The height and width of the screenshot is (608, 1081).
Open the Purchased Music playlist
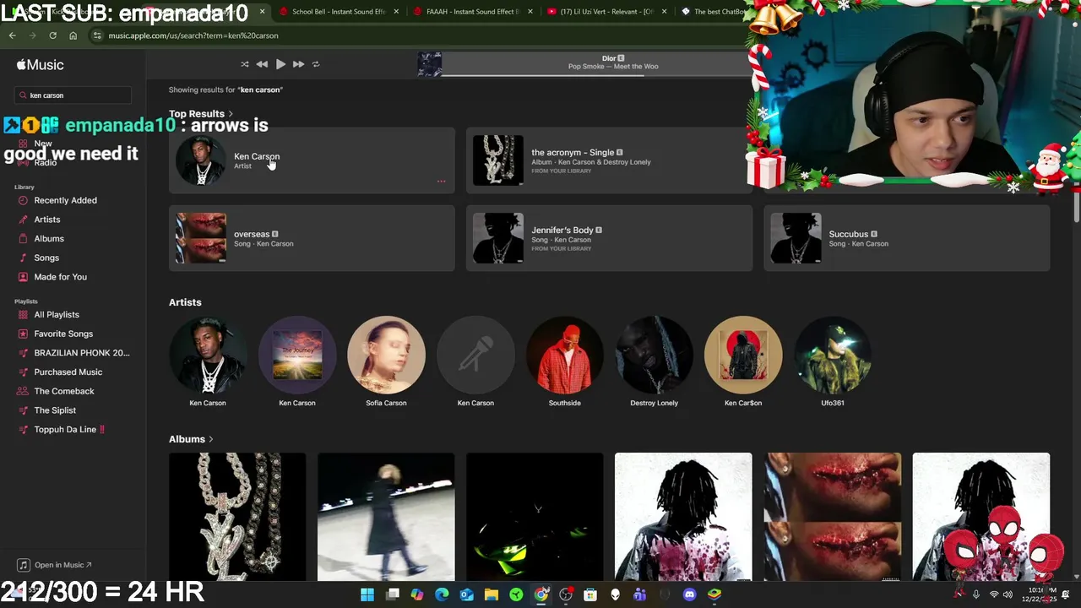[x=68, y=372]
